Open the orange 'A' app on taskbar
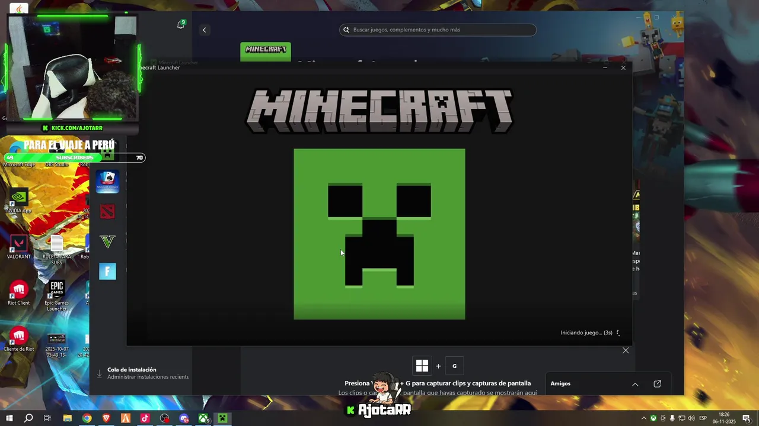The image size is (759, 426). tap(126, 418)
